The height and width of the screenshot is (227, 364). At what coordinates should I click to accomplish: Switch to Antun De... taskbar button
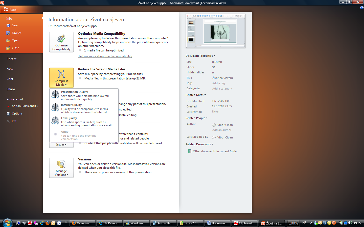164,223
